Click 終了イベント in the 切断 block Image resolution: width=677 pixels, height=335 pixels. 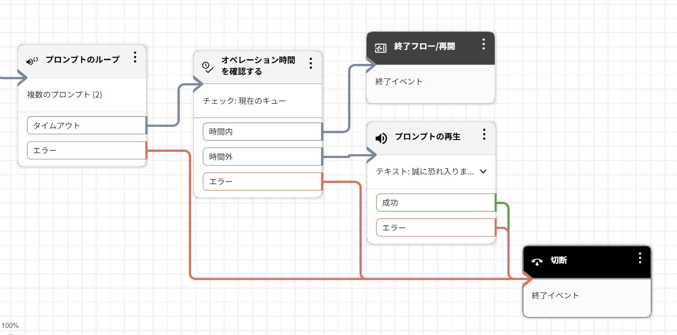[555, 295]
